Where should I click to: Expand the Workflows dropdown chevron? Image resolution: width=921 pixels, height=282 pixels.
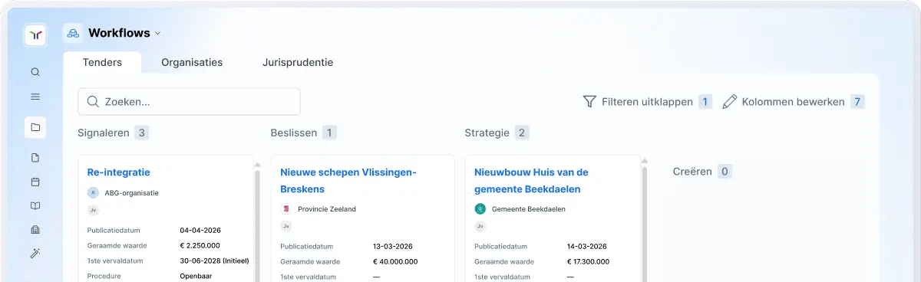pyautogui.click(x=158, y=34)
